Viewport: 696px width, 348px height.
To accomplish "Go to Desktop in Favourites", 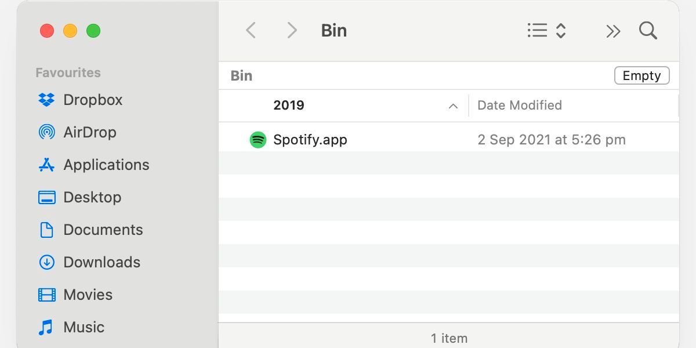I will [92, 197].
